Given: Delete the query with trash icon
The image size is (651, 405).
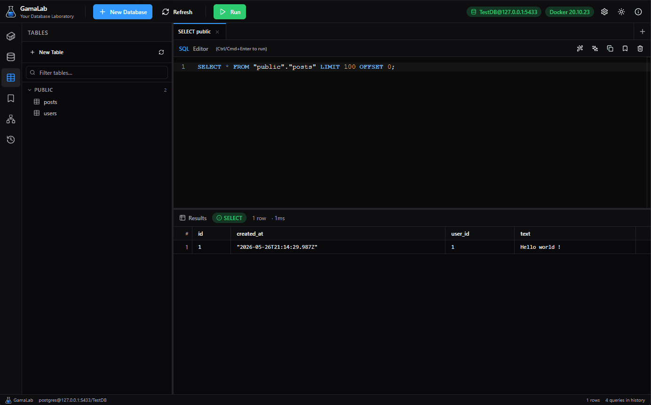Looking at the screenshot, I should tap(640, 48).
